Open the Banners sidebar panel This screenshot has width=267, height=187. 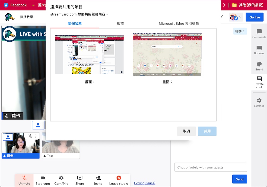coord(259,50)
